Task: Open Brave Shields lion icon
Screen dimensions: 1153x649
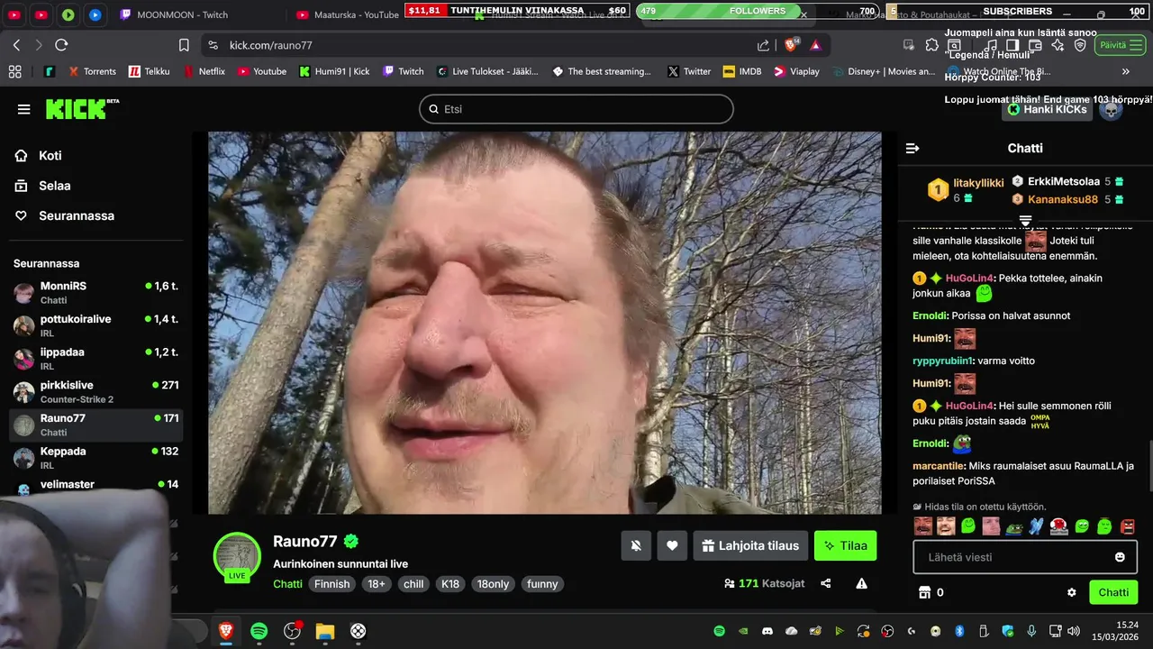Action: (x=793, y=44)
